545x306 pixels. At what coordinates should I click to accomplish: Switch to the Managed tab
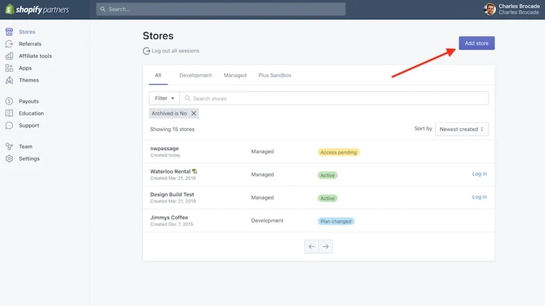coord(235,75)
